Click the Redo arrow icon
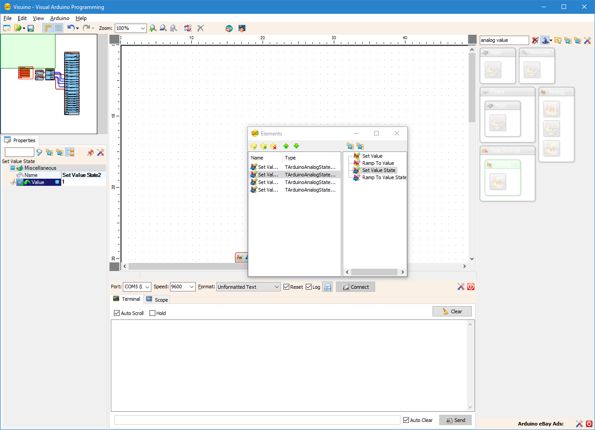 coord(86,28)
